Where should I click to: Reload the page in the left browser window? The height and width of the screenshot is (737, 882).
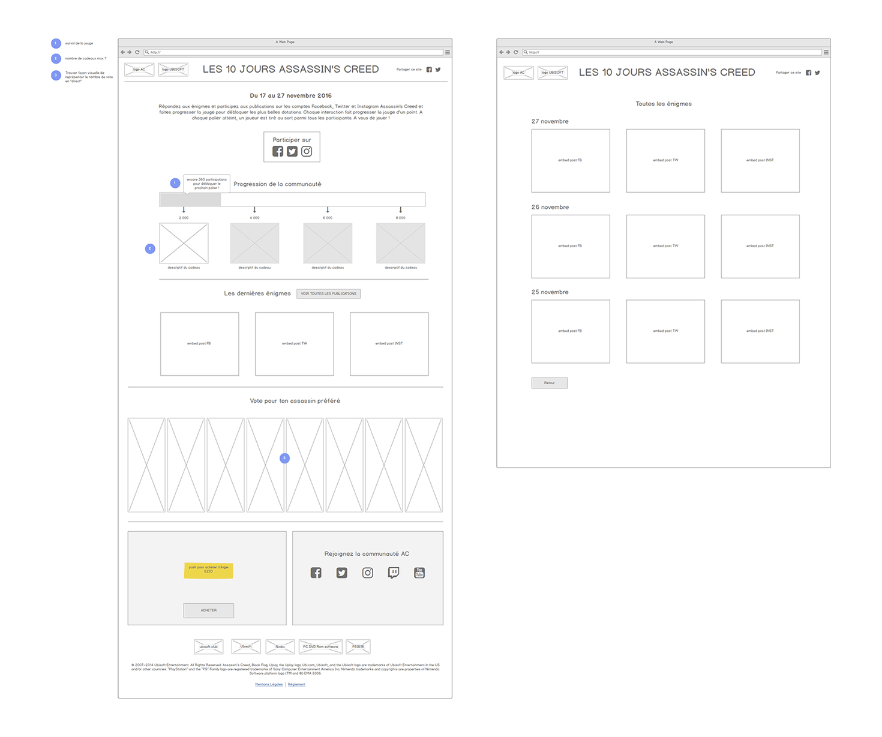pyautogui.click(x=137, y=52)
